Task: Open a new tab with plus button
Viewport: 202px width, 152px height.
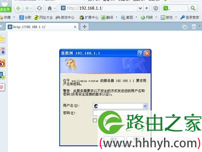Action: coord(84,27)
